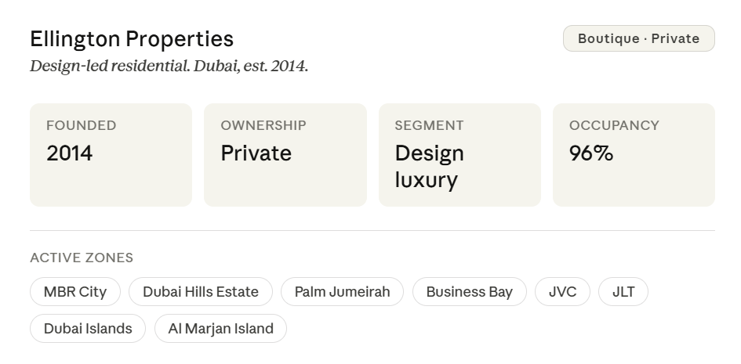The width and height of the screenshot is (741, 364).
Task: Open the Founded 2014 card
Action: [111, 155]
